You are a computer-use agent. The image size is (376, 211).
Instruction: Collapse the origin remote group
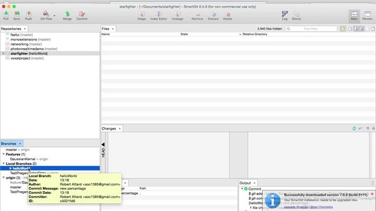(x=4, y=178)
